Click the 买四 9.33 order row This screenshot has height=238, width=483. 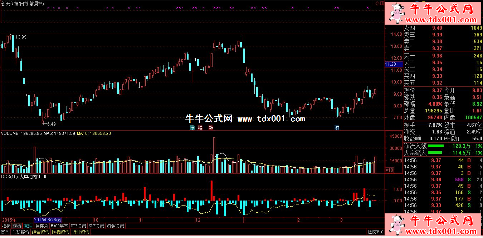(443, 76)
